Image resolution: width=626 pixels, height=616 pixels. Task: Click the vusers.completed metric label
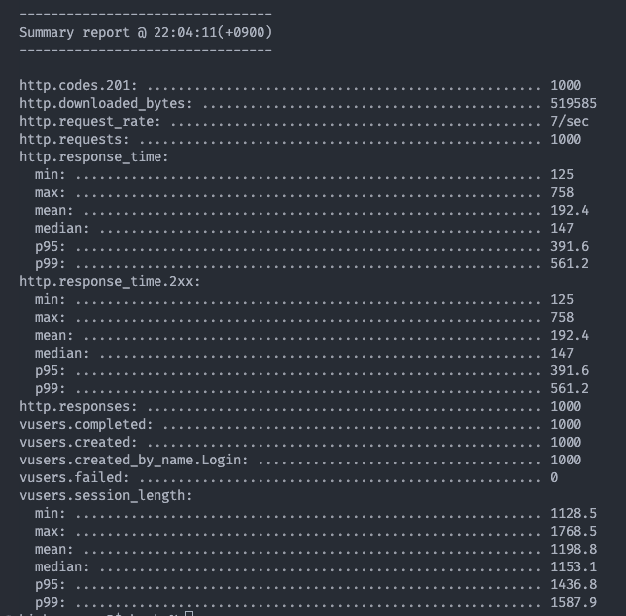tap(86, 424)
